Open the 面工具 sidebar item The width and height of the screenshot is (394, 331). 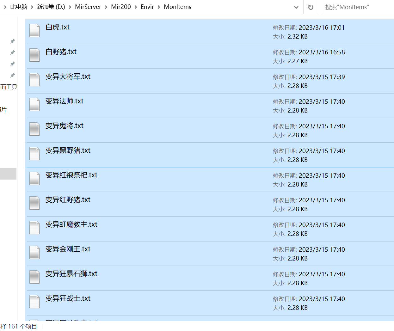pos(9,87)
